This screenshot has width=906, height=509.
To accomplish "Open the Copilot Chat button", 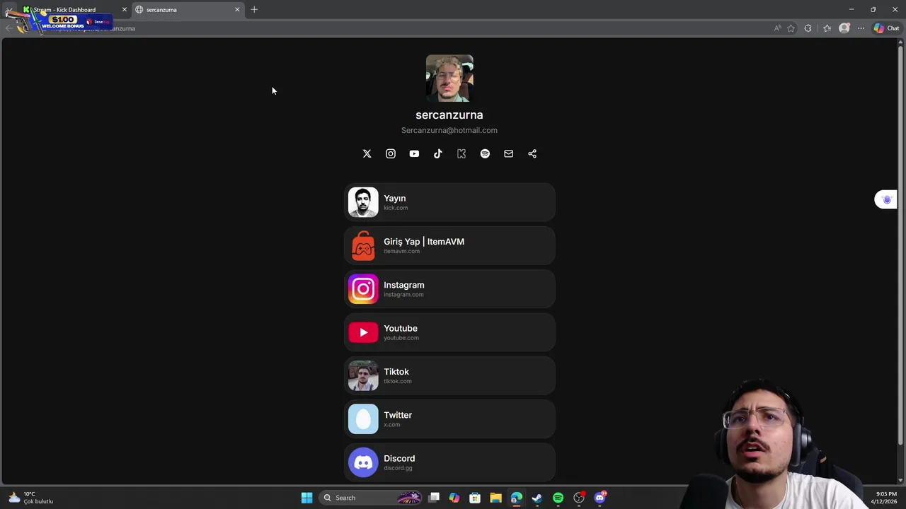I will pyautogui.click(x=886, y=28).
